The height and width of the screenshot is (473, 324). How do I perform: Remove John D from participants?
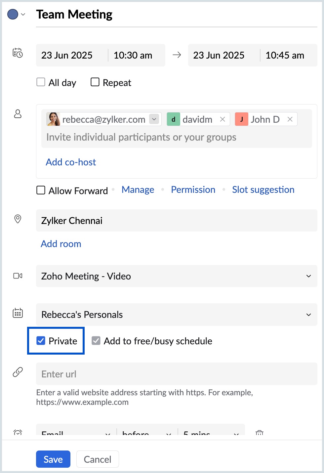(290, 119)
